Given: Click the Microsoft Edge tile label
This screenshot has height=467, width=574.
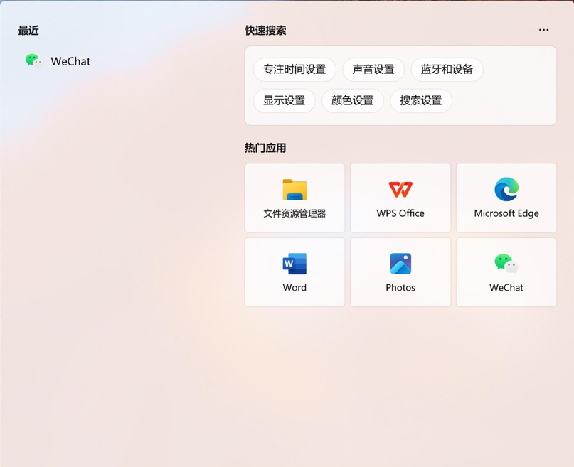Looking at the screenshot, I should (x=506, y=213).
